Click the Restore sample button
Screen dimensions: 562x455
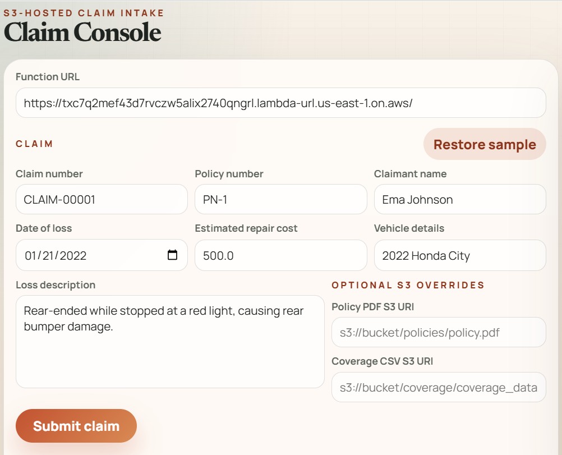(484, 144)
